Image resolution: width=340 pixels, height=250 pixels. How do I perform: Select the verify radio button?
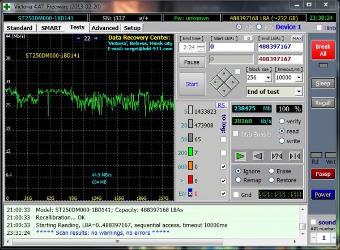click(x=282, y=121)
